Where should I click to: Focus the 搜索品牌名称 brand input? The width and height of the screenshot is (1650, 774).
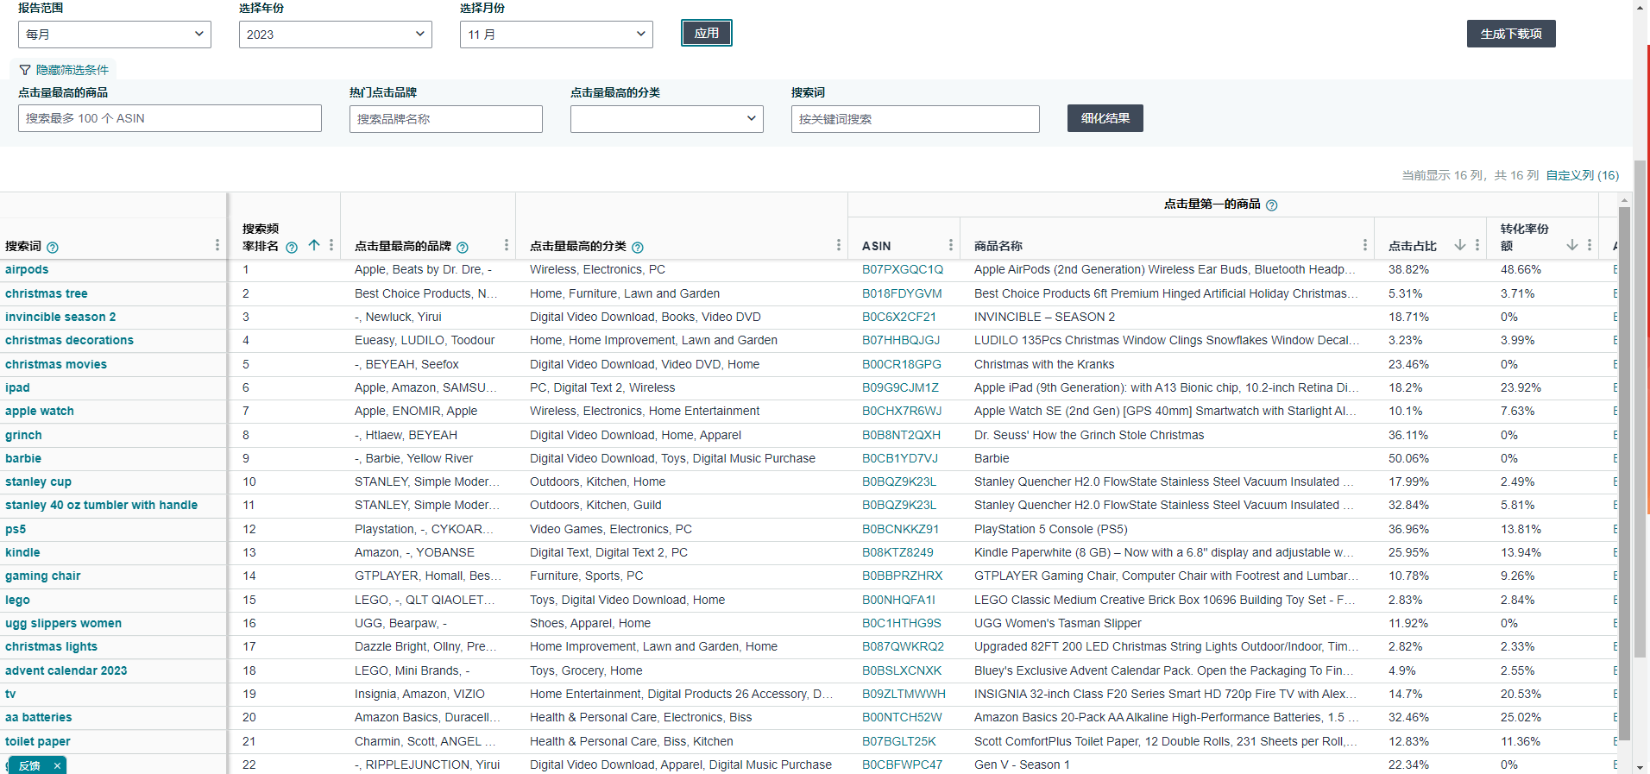coord(446,119)
